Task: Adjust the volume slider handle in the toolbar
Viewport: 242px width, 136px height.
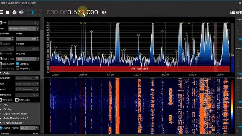Action: (33, 12)
